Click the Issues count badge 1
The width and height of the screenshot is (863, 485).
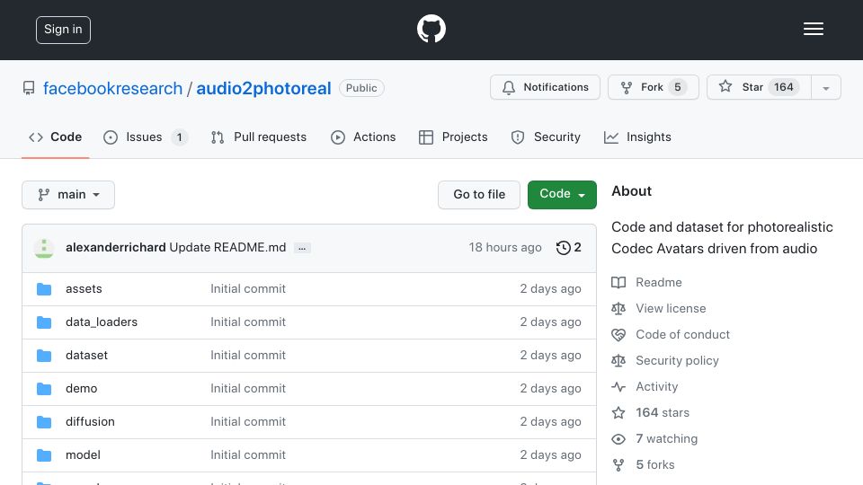[x=179, y=137]
